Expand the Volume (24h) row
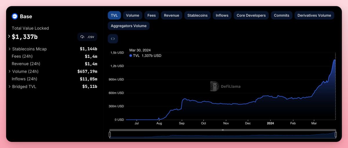The image size is (348, 148). (10, 71)
